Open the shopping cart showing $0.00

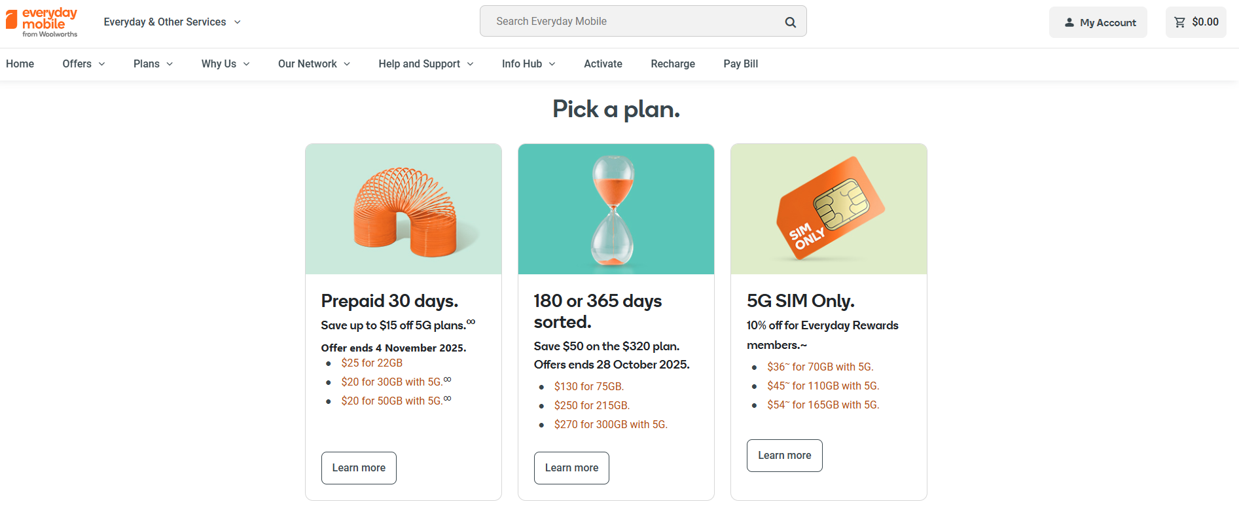point(1196,21)
